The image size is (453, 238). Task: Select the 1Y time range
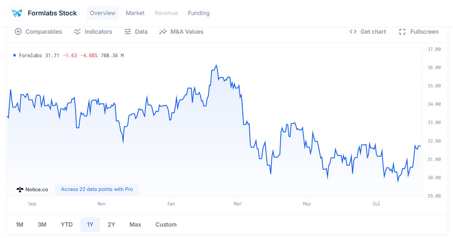pyautogui.click(x=90, y=225)
